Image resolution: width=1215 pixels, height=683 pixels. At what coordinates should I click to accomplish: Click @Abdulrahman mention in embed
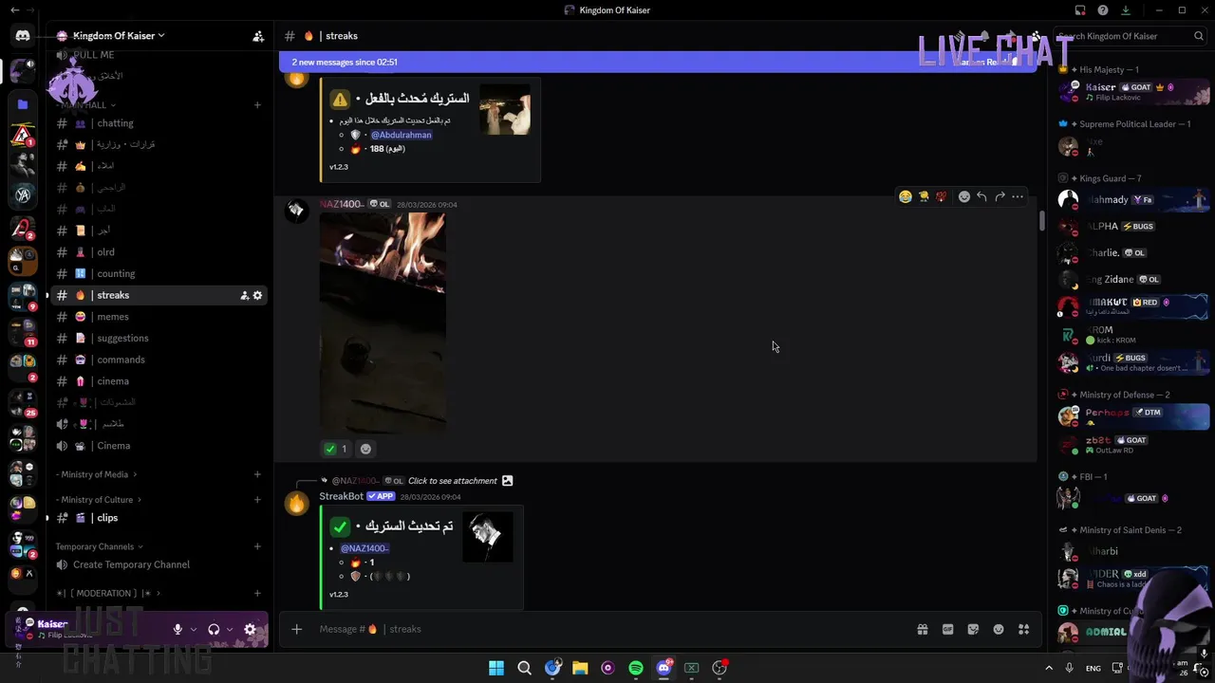[401, 135]
